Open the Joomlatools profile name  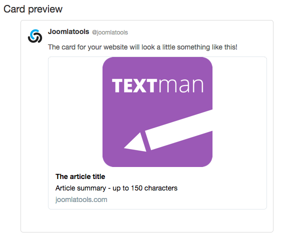(x=68, y=31)
